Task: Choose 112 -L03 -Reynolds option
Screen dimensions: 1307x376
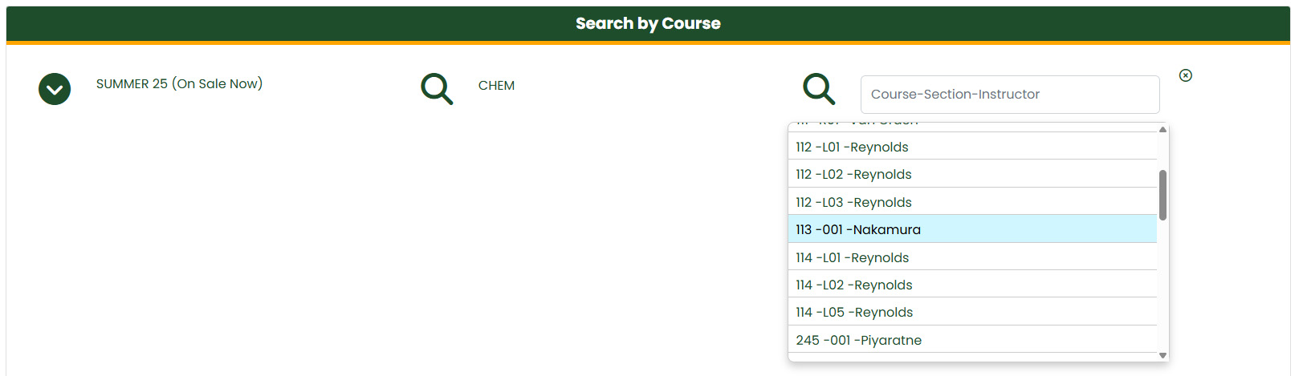Action: [x=972, y=202]
